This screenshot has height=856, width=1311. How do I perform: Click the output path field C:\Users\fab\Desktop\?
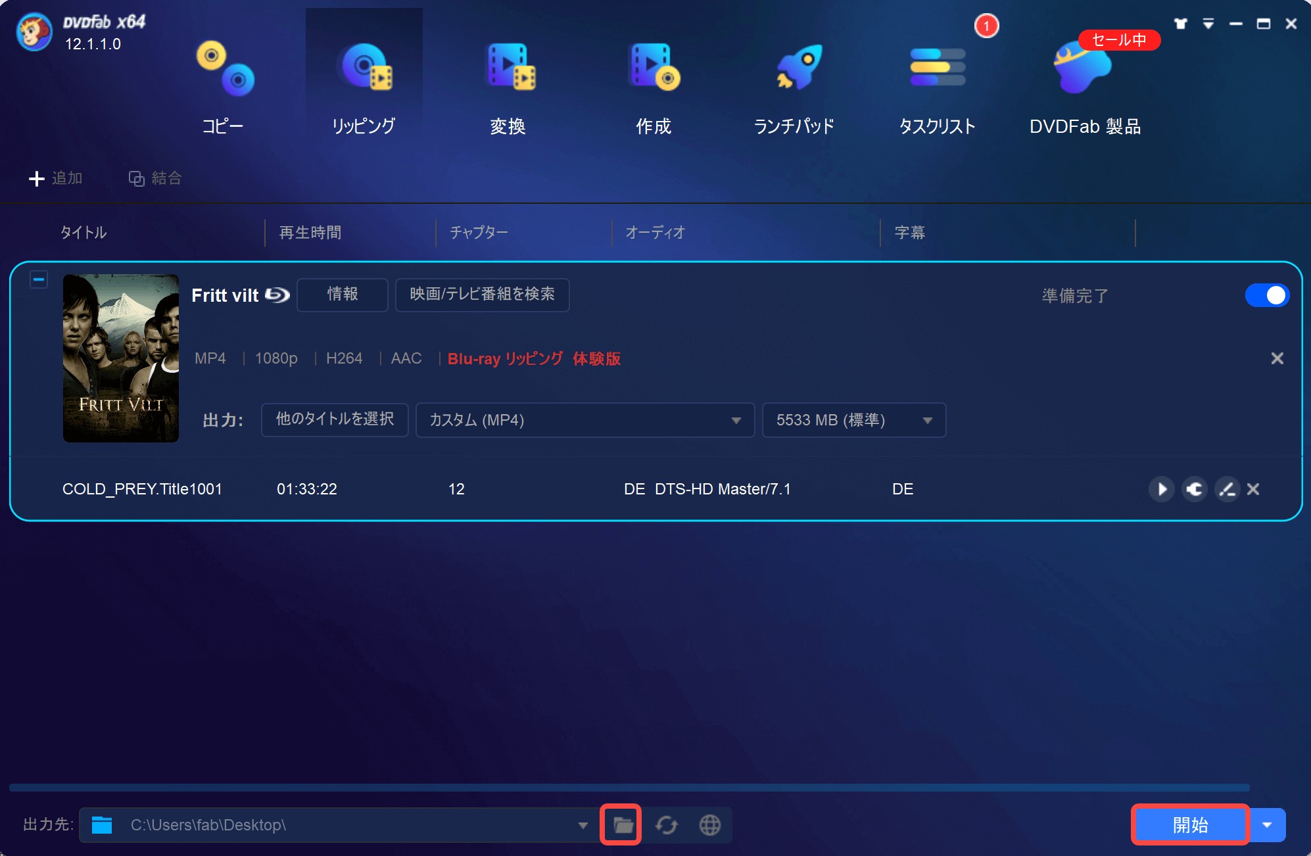tap(339, 825)
